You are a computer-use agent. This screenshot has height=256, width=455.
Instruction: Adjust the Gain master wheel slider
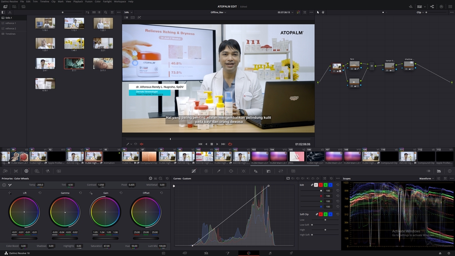pos(105,238)
